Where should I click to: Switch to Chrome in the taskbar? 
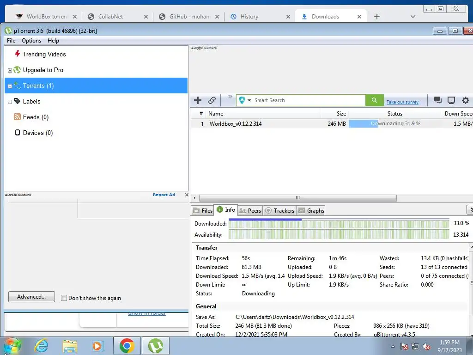point(127,346)
